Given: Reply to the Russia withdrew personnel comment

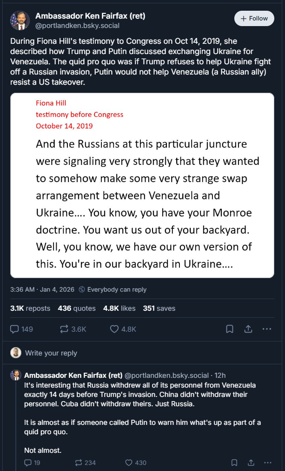Looking at the screenshot, I should click(x=28, y=463).
